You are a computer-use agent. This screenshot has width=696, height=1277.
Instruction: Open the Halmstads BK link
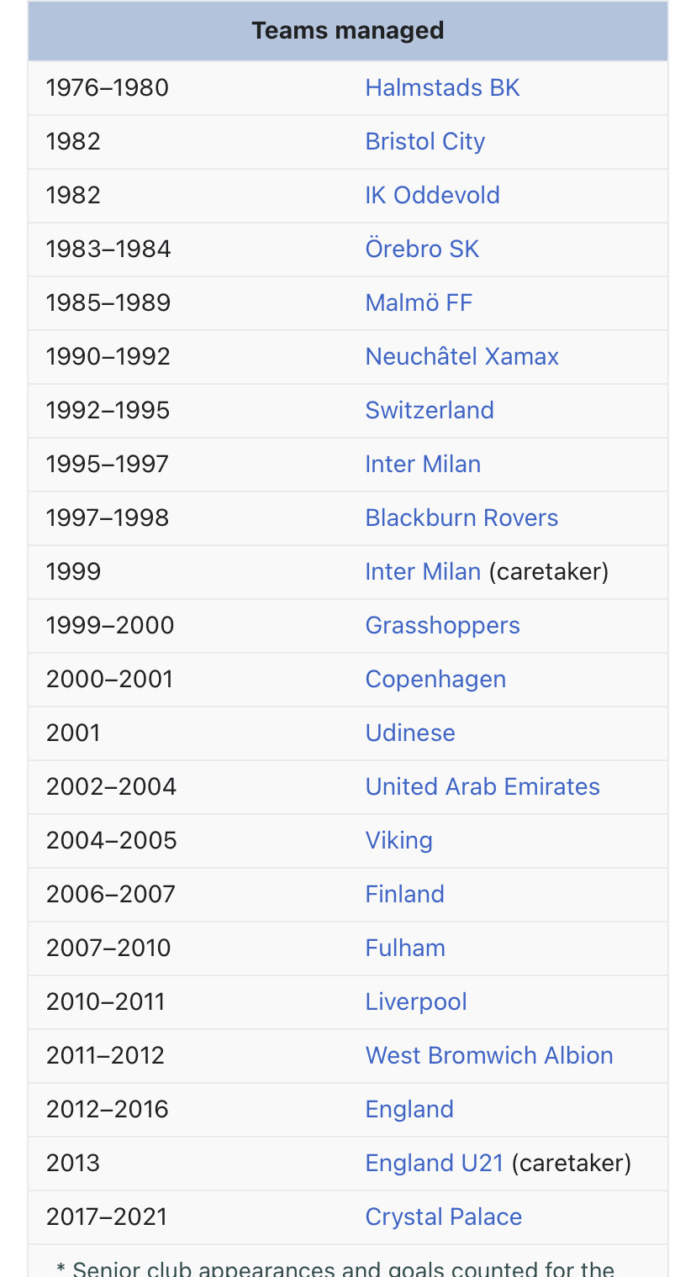click(442, 87)
